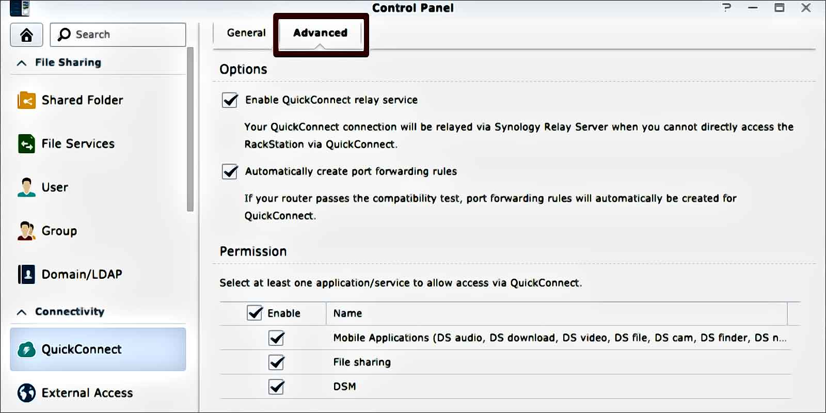Uncheck DSM permission checkbox
This screenshot has width=826, height=413.
click(x=276, y=386)
